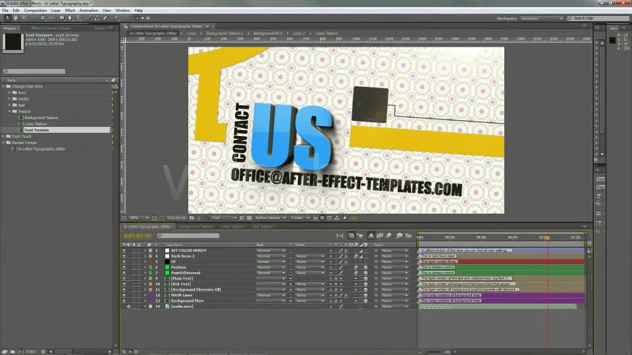Image resolution: width=632 pixels, height=355 pixels.
Task: Open the Layer menu
Action: [x=55, y=11]
